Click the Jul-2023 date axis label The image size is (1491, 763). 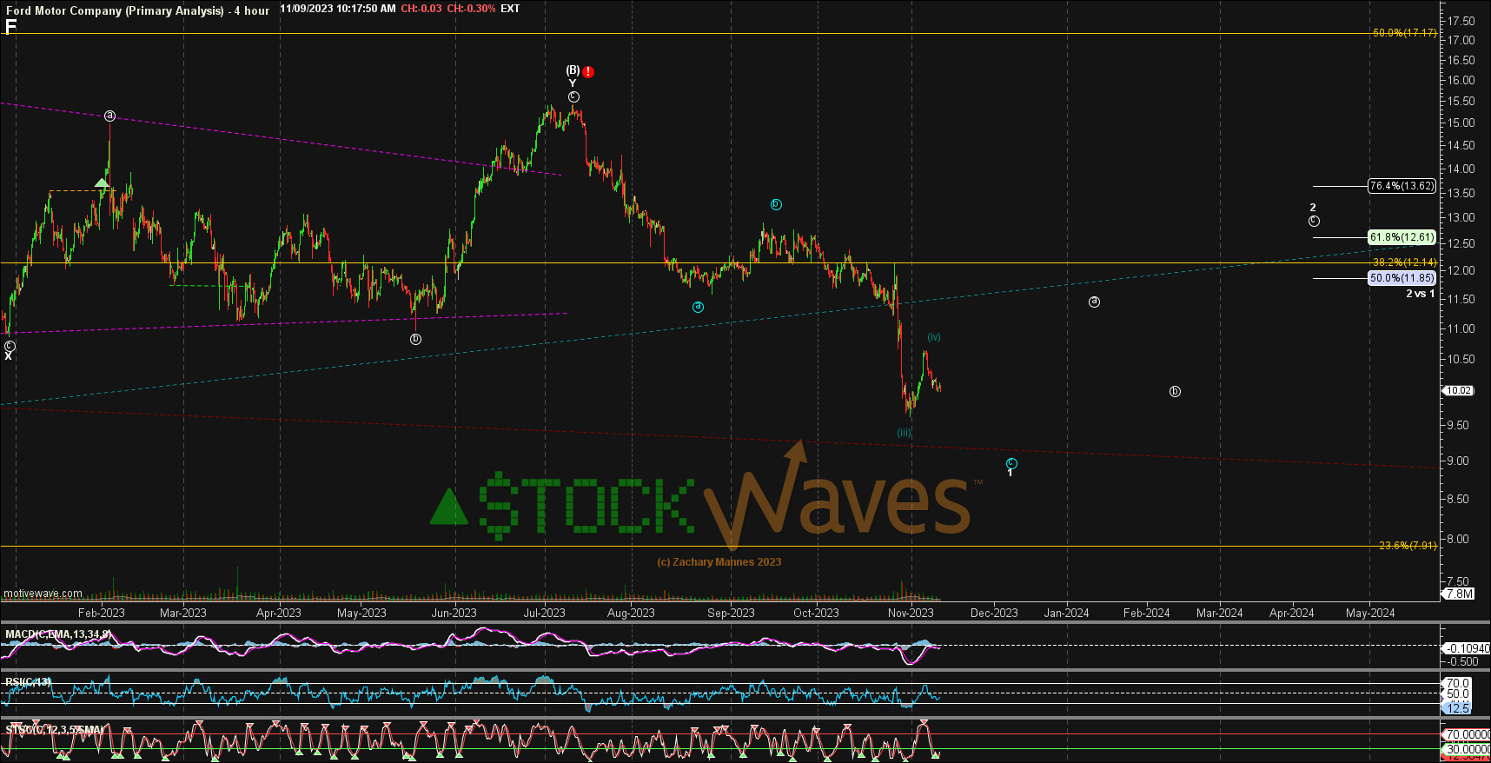click(x=544, y=613)
